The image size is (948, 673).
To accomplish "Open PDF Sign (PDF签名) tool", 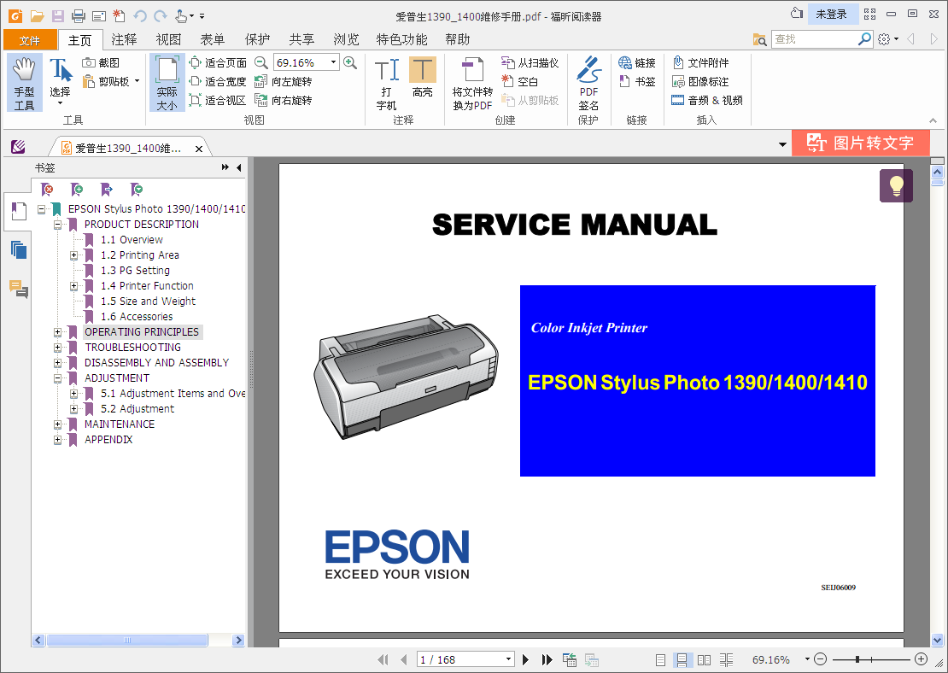I will 588,84.
